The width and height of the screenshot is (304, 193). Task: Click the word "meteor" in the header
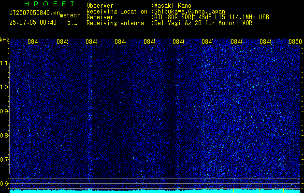coord(70,15)
